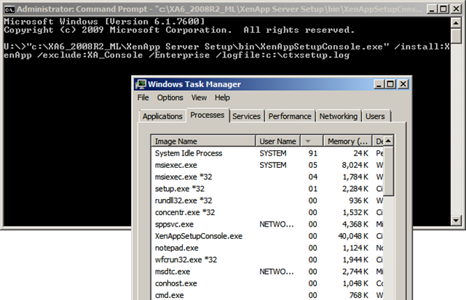Select the msiexec.exe *32 process
This screenshot has width=466, height=300.
267,177
